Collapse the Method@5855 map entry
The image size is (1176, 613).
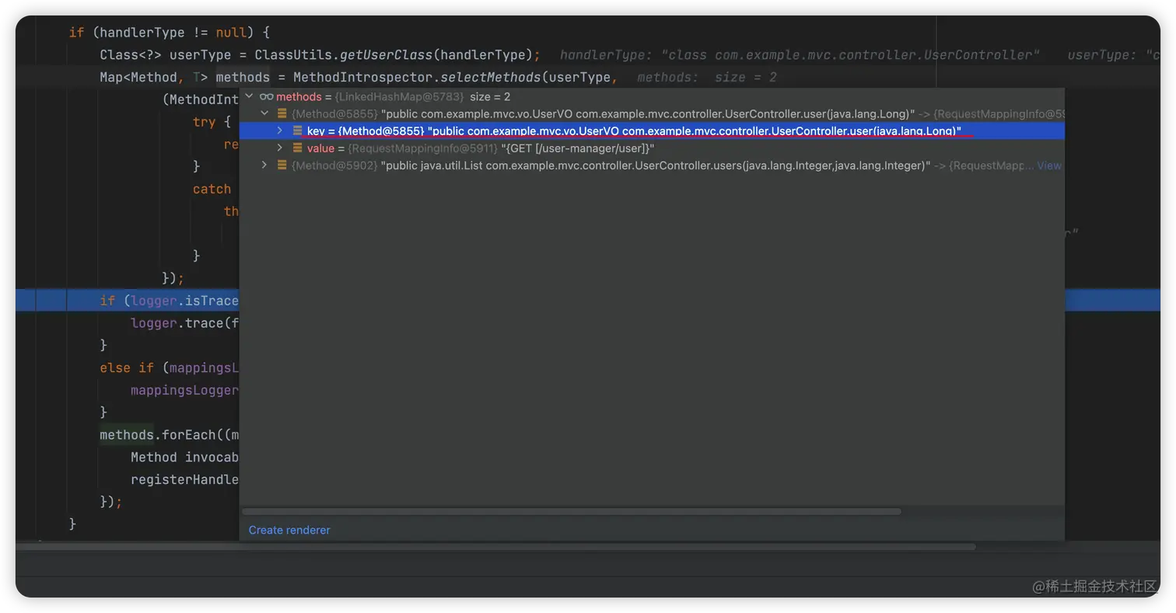tap(264, 114)
